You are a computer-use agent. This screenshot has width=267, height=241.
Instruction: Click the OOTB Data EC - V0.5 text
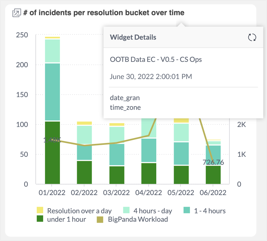[x=156, y=59]
